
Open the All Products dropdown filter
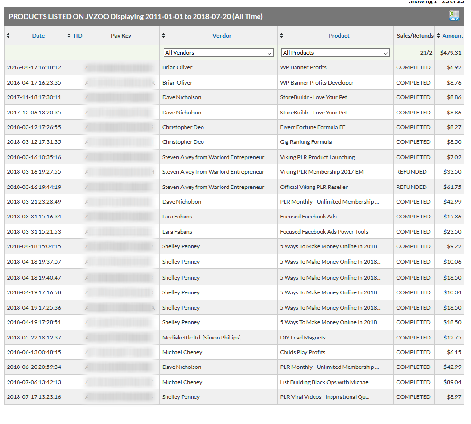click(x=335, y=53)
